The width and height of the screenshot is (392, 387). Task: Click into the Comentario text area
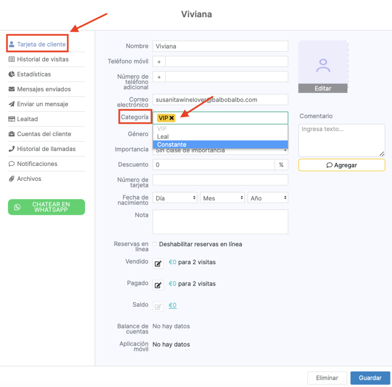click(x=341, y=140)
